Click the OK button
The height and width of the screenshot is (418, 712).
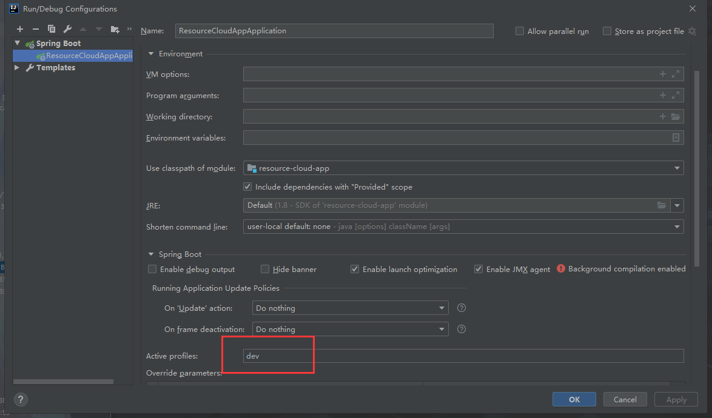[574, 399]
